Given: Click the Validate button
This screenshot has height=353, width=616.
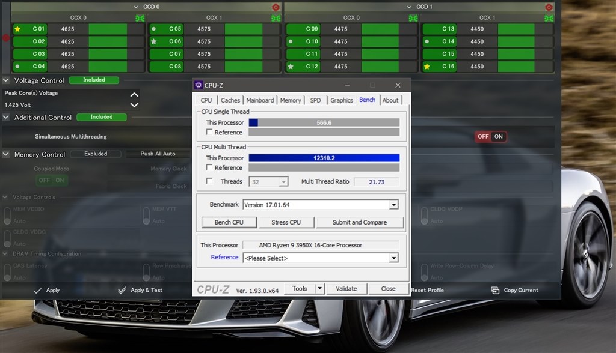Looking at the screenshot, I should point(346,289).
